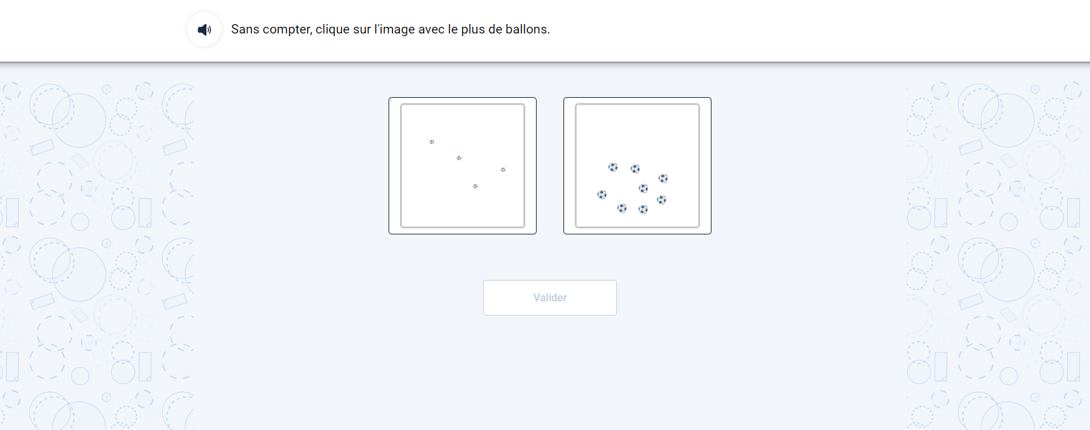Viewport: 1090px width, 430px height.
Task: Click the leftmost soccer ball in right image
Action: pyautogui.click(x=602, y=195)
